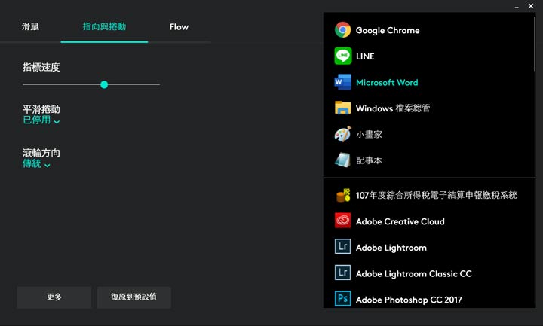Switch to the 滑鼠 tab
Viewport: 543px width, 326px height.
coord(30,26)
